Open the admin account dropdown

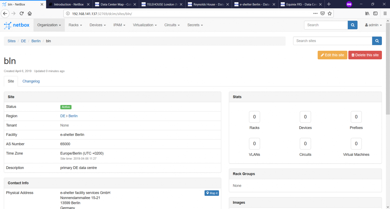pyautogui.click(x=373, y=25)
